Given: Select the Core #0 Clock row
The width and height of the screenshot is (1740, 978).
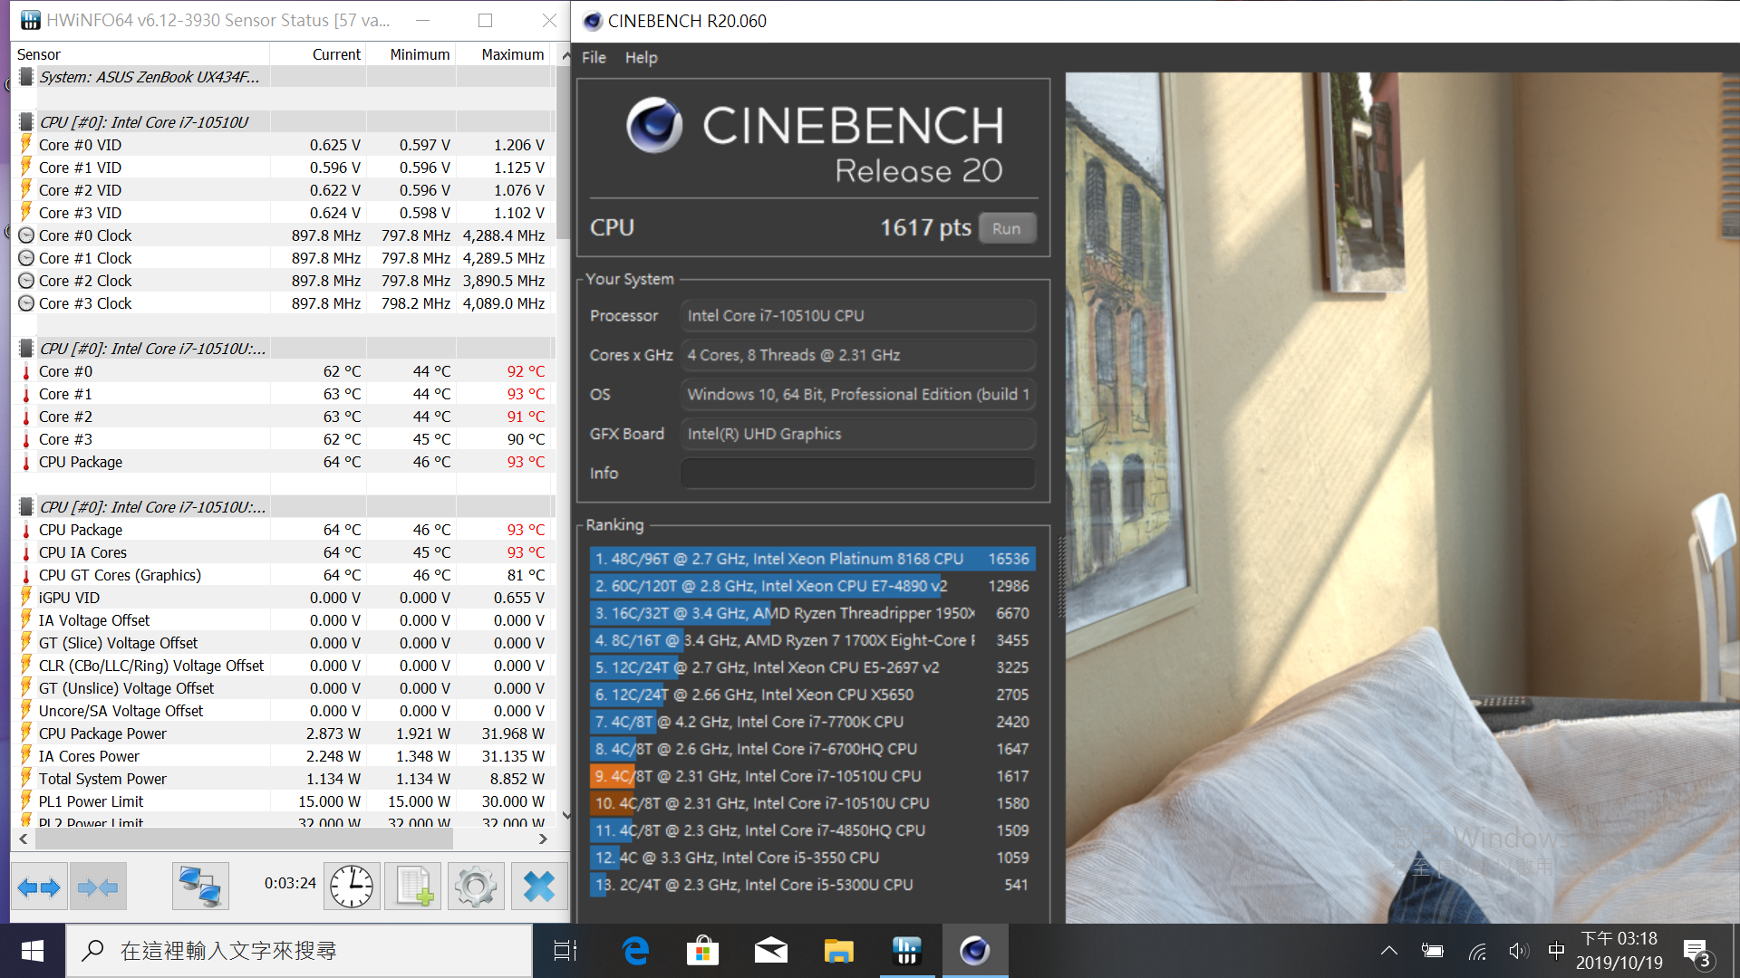Looking at the screenshot, I should coord(282,235).
